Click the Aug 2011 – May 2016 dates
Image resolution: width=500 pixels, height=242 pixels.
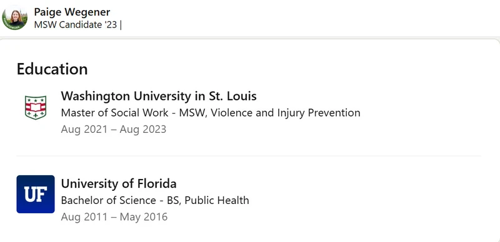pyautogui.click(x=114, y=217)
